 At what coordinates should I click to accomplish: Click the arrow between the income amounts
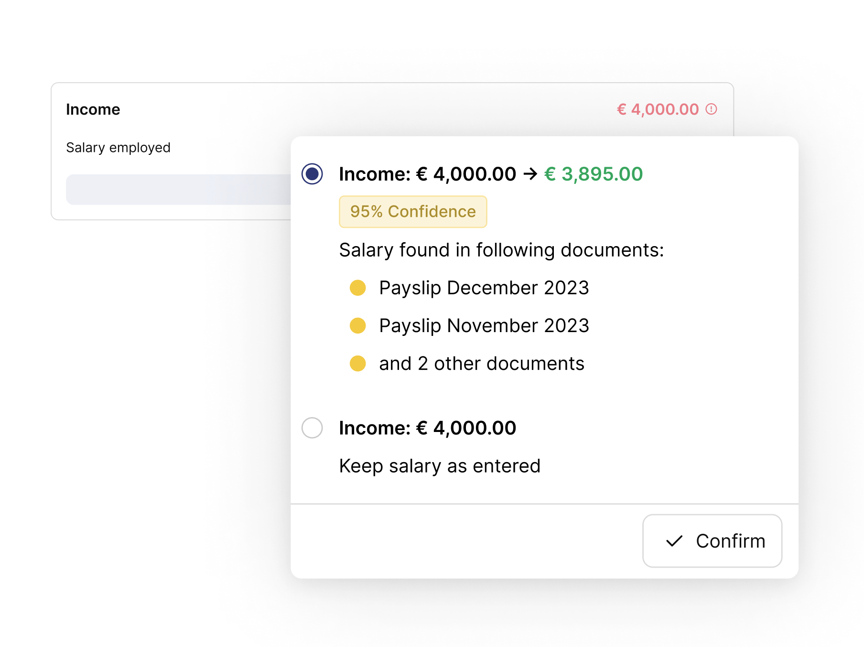point(530,174)
